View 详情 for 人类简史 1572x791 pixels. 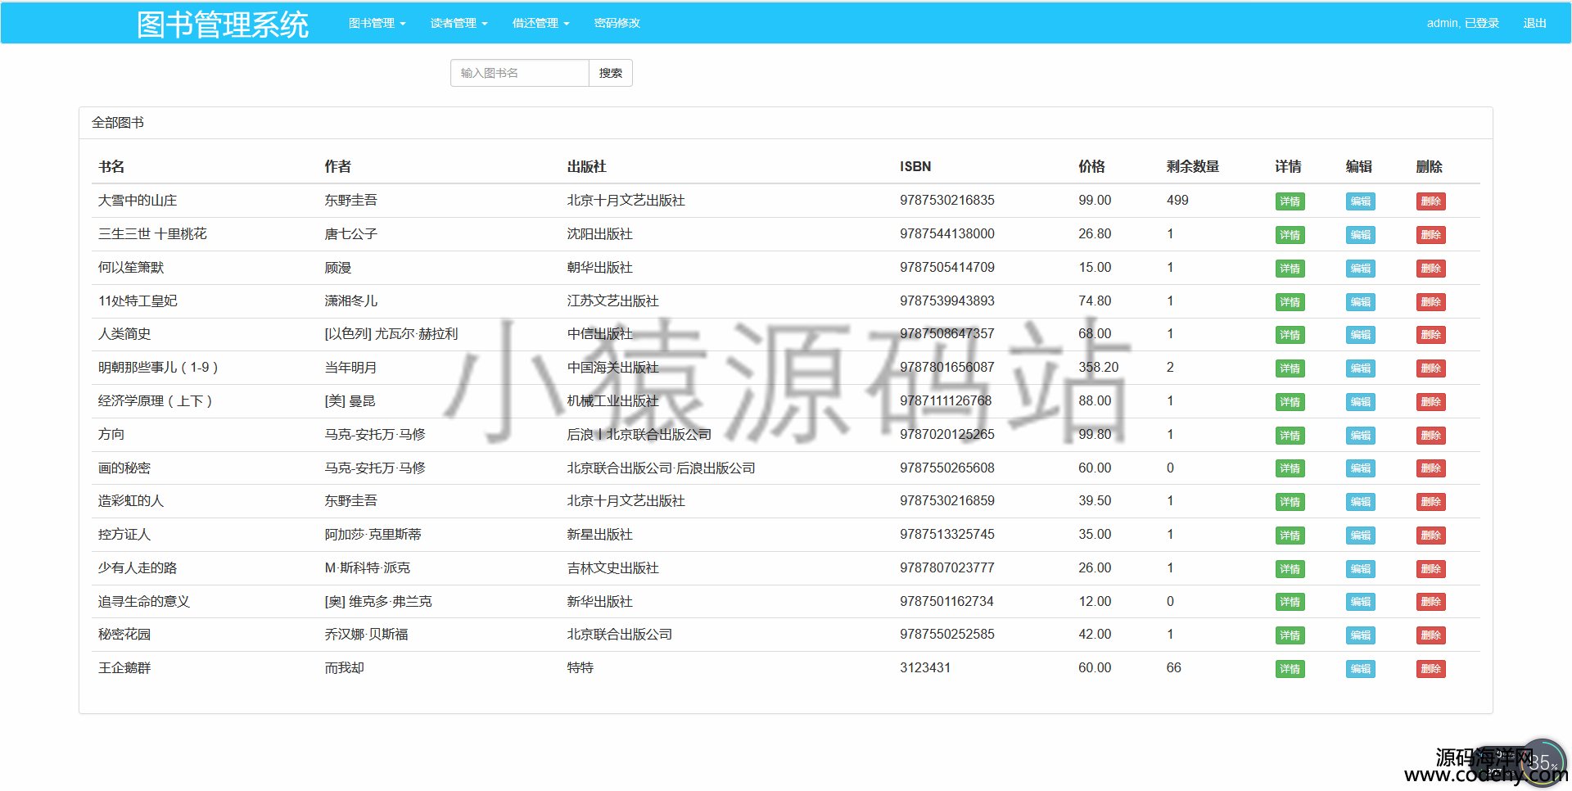coord(1290,335)
